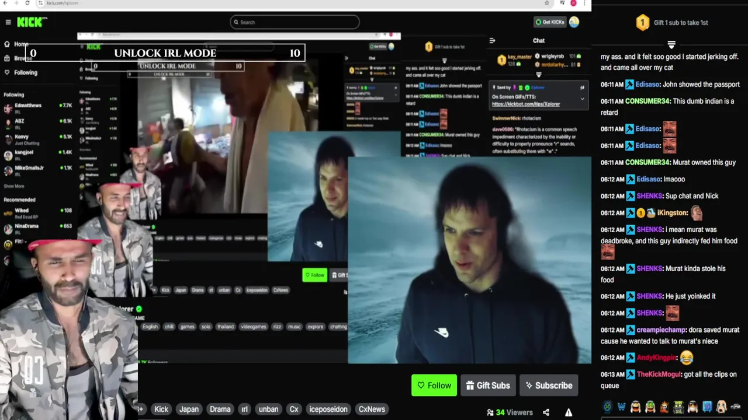Open SHENKS username on Sup chat message
The height and width of the screenshot is (420, 748).
pyautogui.click(x=649, y=196)
